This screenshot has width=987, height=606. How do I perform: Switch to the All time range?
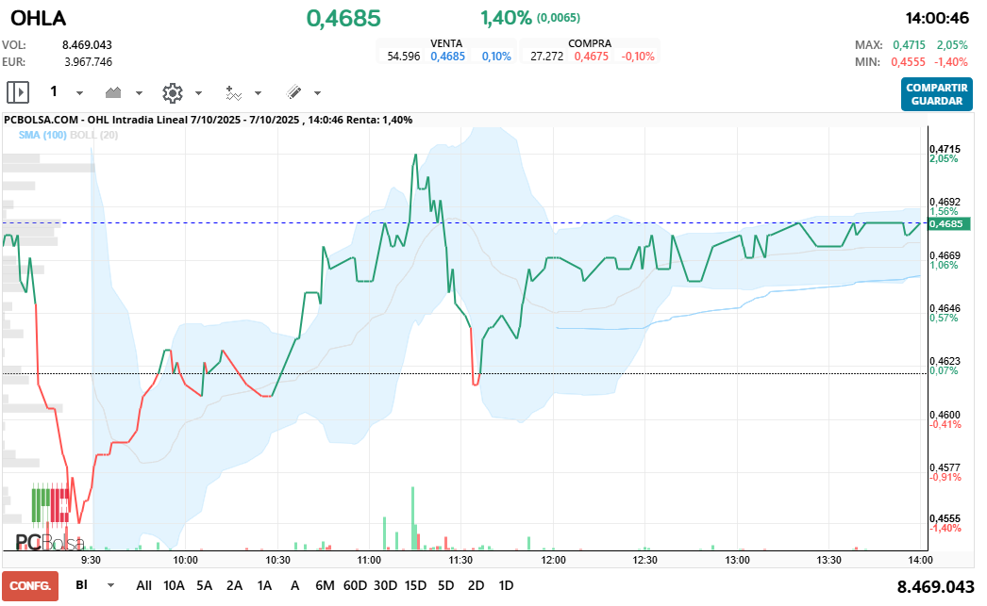tap(143, 585)
